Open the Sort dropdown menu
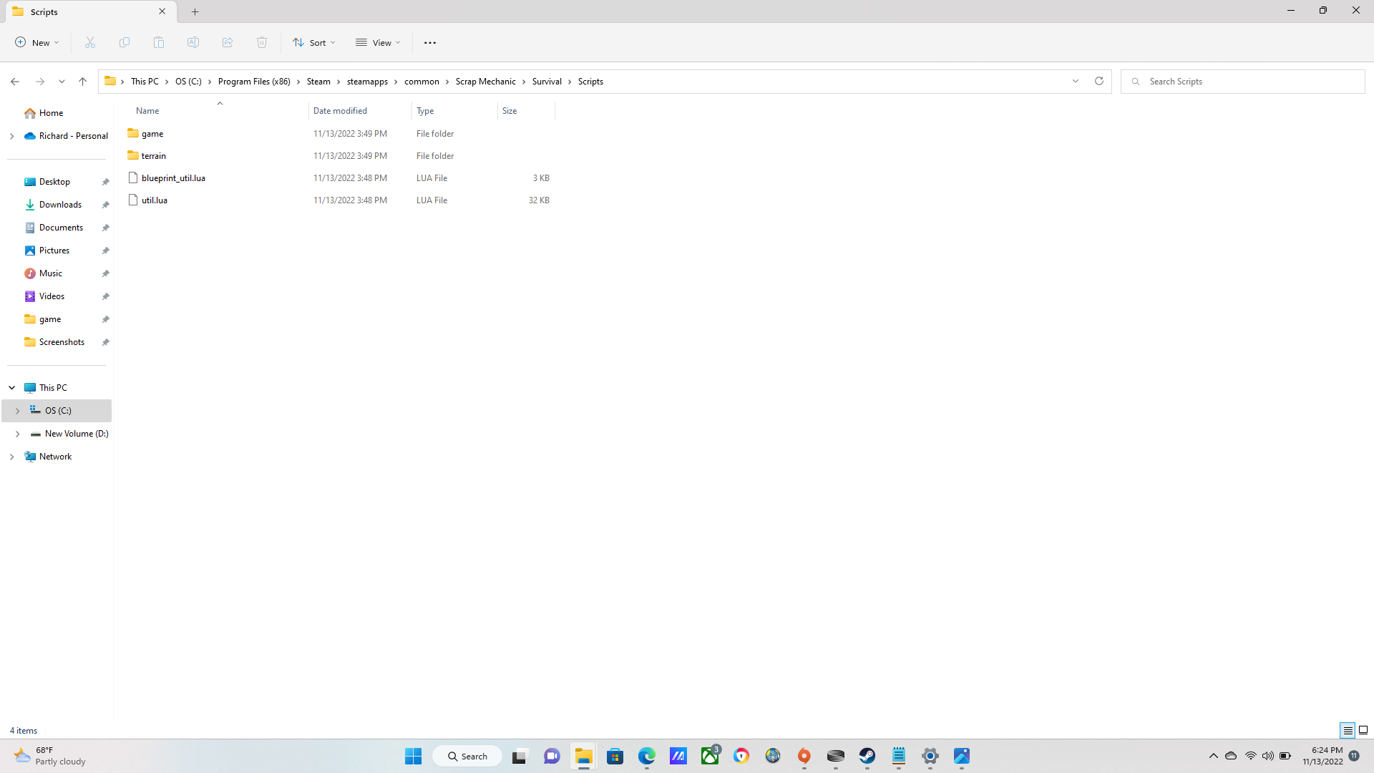The width and height of the screenshot is (1374, 773). point(313,42)
